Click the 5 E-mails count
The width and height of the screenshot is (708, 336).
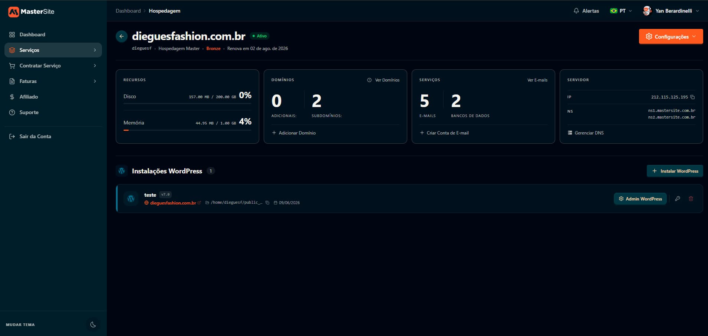(425, 101)
